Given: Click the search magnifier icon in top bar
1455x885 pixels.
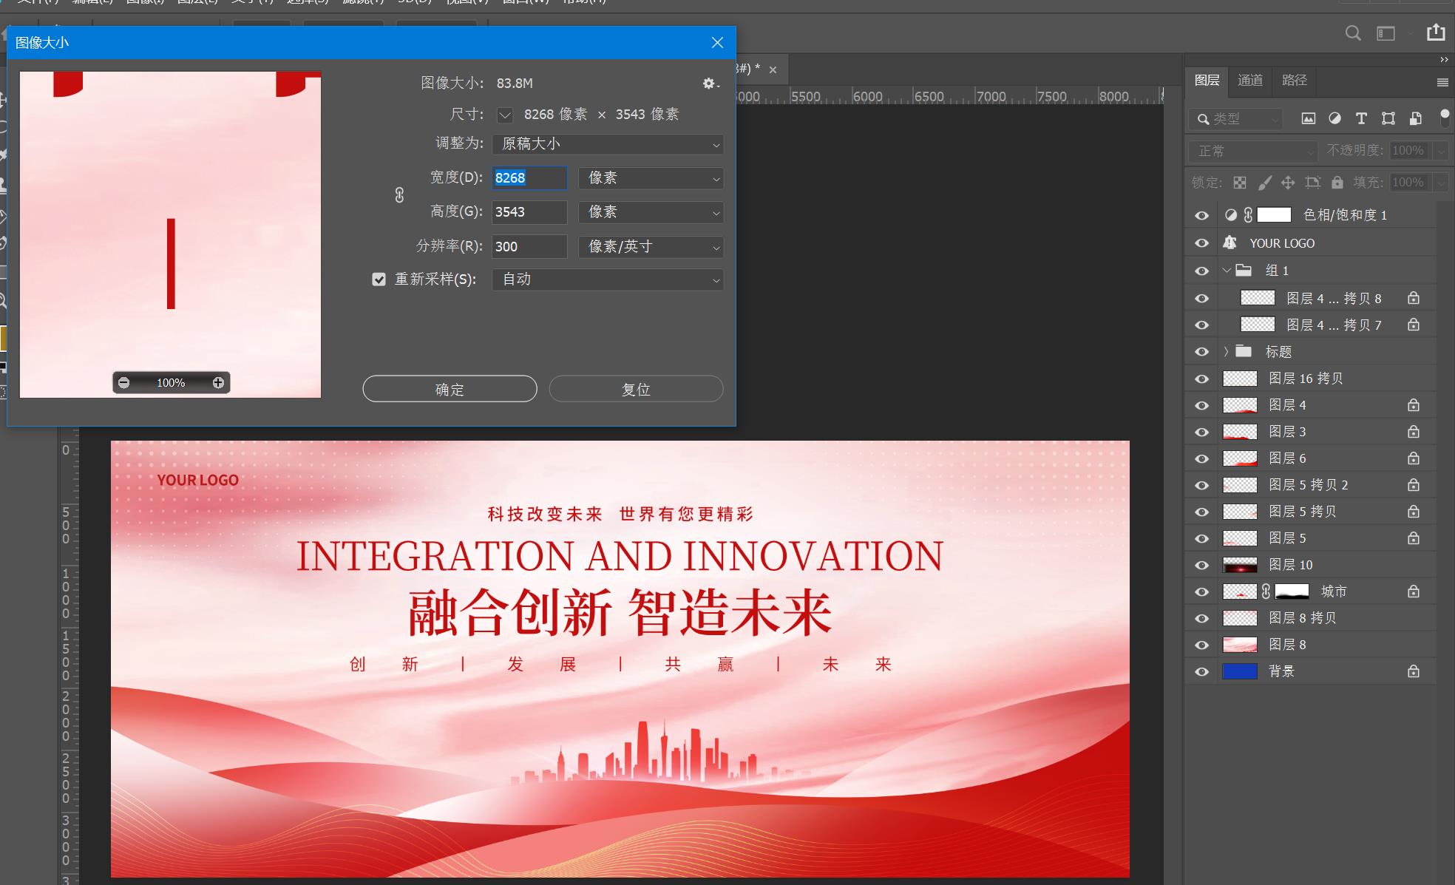Looking at the screenshot, I should [x=1353, y=33].
